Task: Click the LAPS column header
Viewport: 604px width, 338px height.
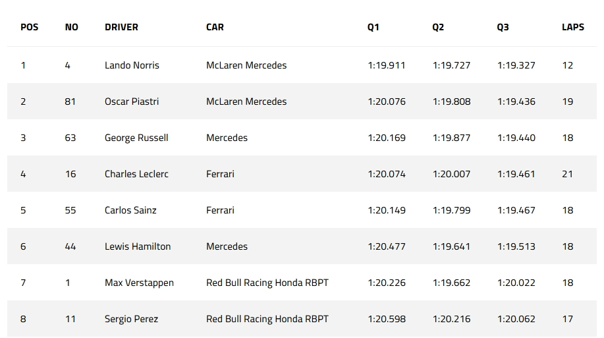Action: [x=572, y=27]
